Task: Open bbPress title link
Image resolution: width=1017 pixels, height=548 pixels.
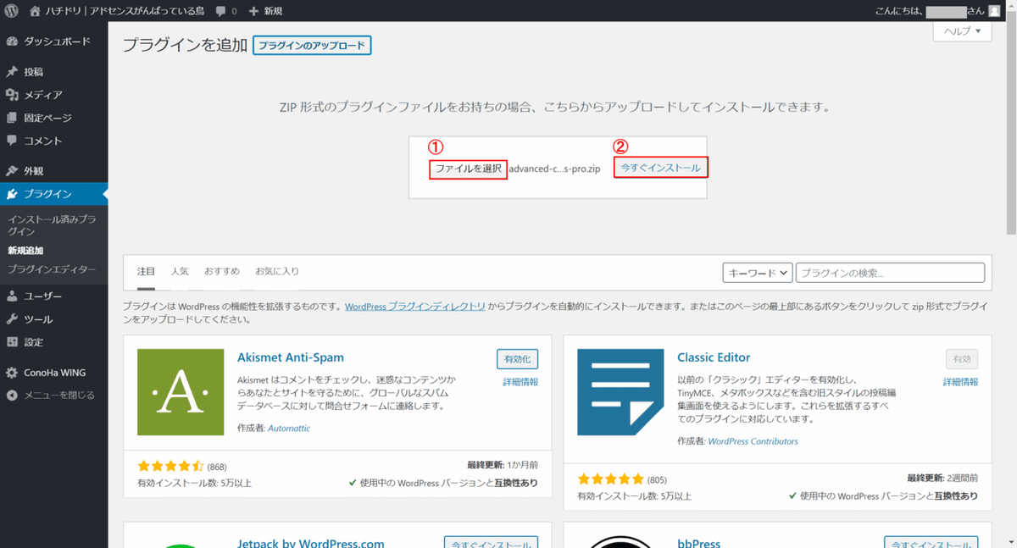Action: click(x=698, y=543)
